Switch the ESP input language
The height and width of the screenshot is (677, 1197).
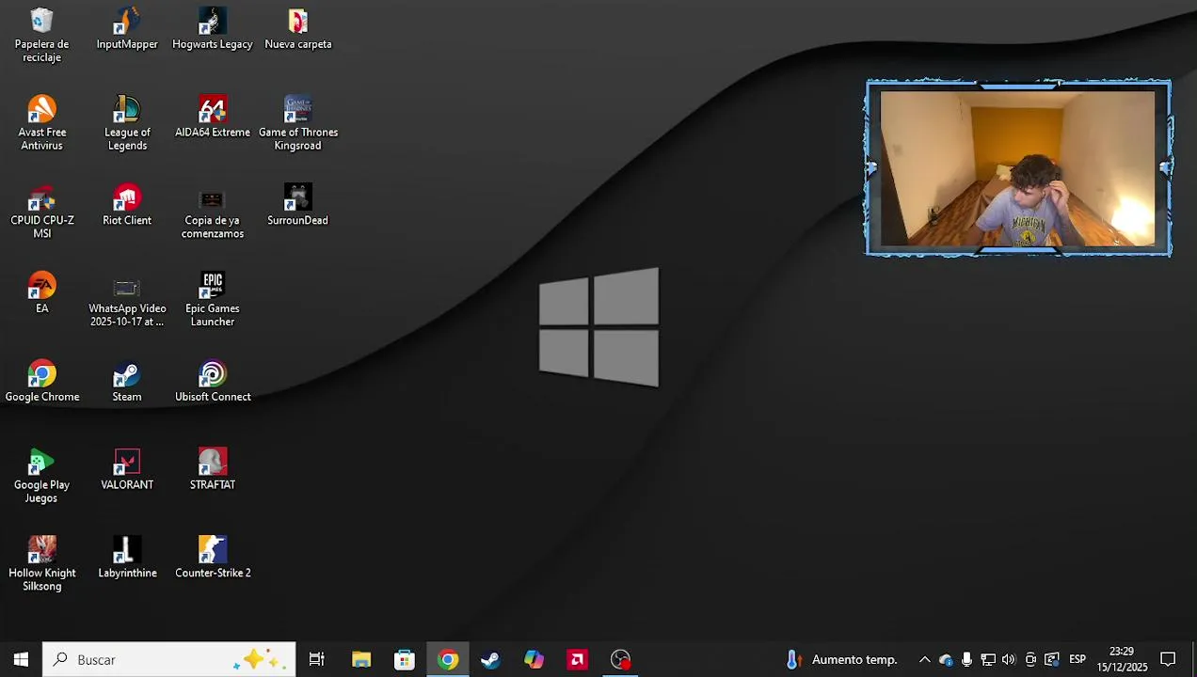coord(1077,659)
